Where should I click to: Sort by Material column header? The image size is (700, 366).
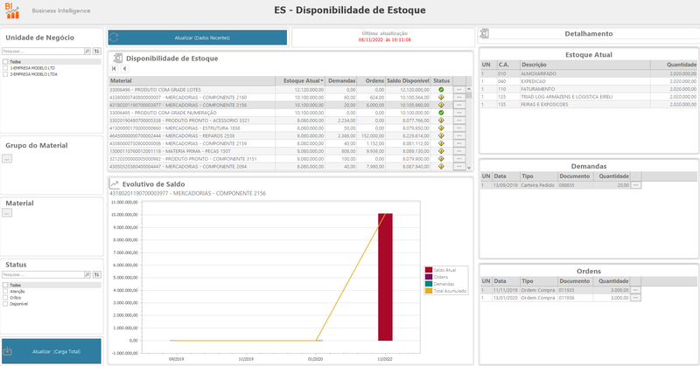click(192, 80)
